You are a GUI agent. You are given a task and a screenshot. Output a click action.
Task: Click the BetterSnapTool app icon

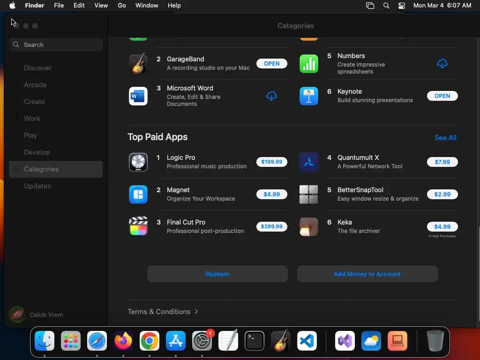coord(308,195)
